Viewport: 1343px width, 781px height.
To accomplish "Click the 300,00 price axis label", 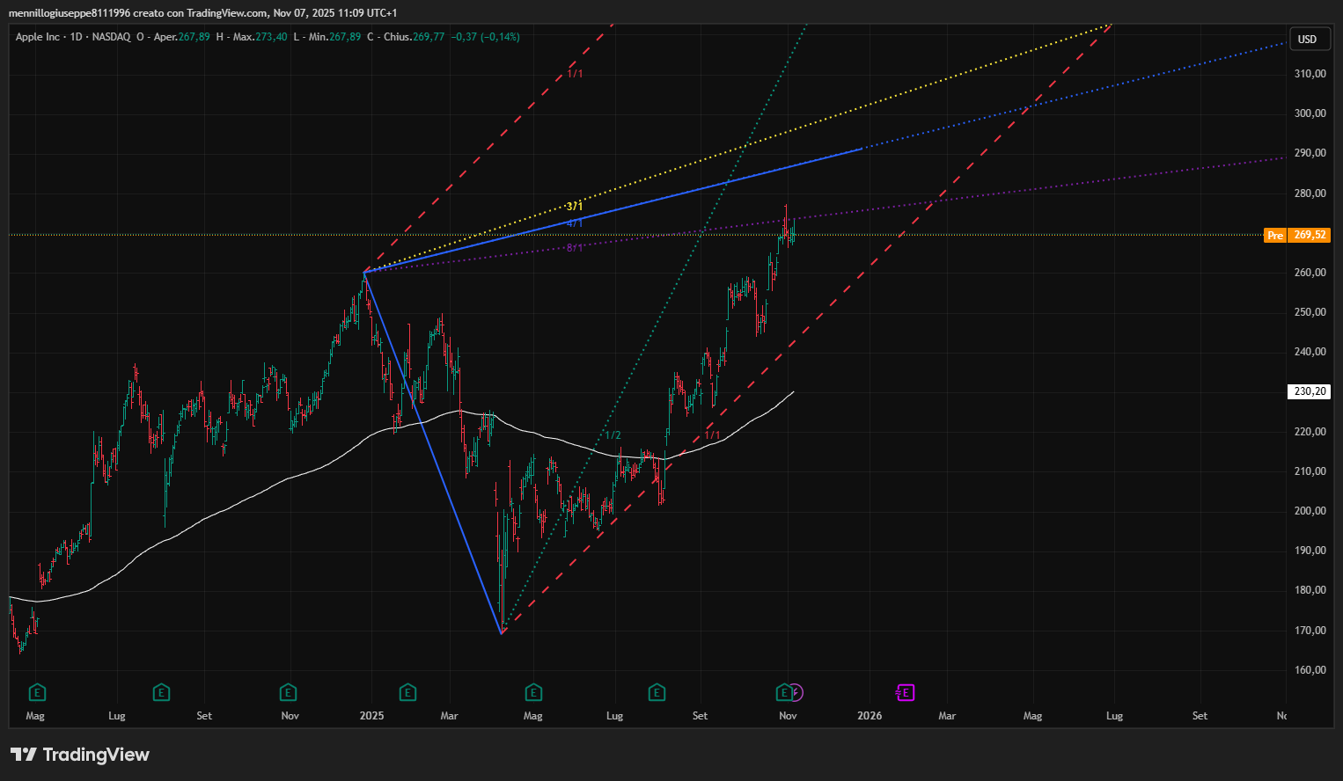I will (1310, 113).
